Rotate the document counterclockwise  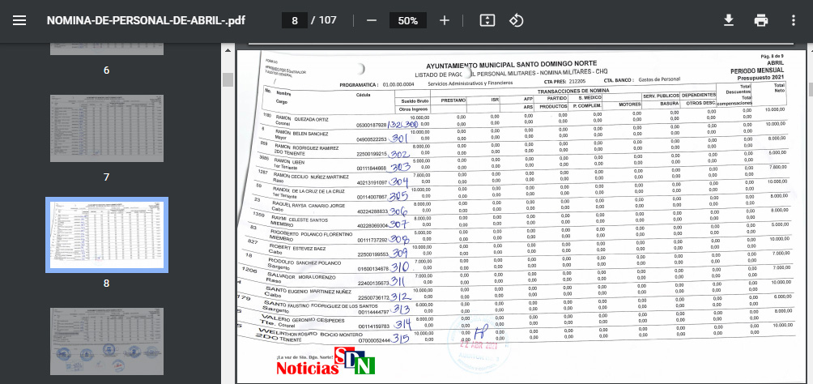tap(517, 20)
